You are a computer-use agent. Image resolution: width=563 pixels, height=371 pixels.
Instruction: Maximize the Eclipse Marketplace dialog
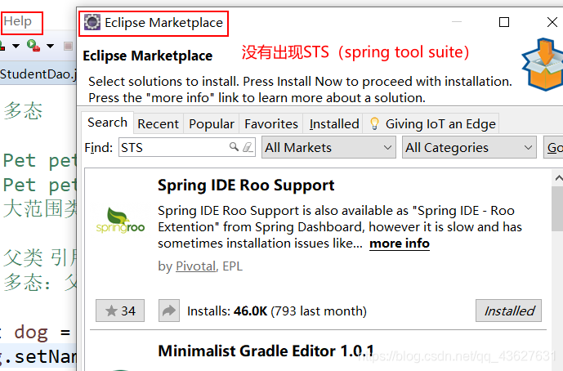pyautogui.click(x=504, y=22)
